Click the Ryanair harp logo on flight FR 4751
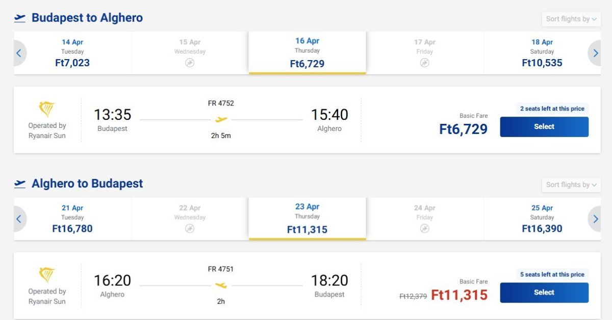This screenshot has height=320, width=612. pos(47,275)
